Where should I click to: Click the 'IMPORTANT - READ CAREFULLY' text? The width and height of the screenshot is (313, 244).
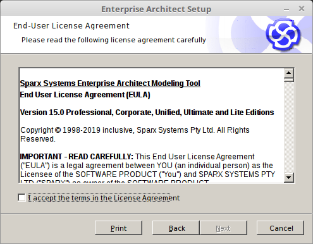tap(77, 157)
